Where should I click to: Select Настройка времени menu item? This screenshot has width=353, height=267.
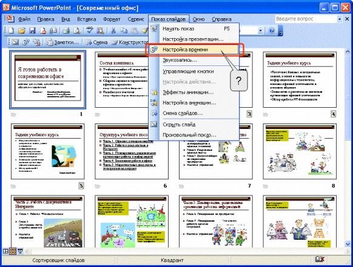coord(193,50)
